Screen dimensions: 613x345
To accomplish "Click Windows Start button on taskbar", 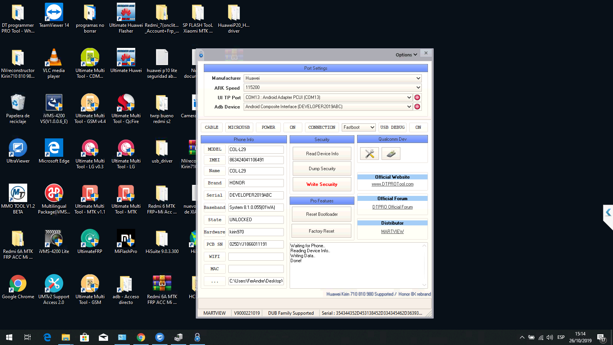I will pos(9,337).
